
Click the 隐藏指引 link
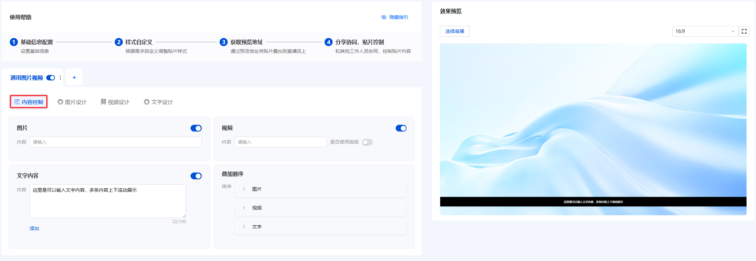[x=395, y=17]
